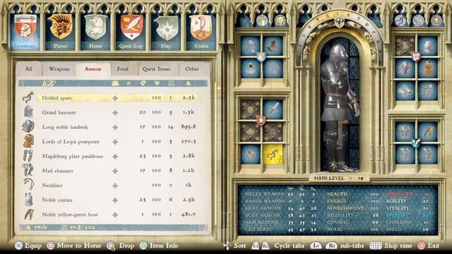Click equipped marker on Mail chausses row
The width and height of the screenshot is (452, 254).
(x=115, y=171)
